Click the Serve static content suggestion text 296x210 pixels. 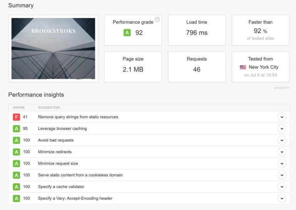click(x=80, y=175)
